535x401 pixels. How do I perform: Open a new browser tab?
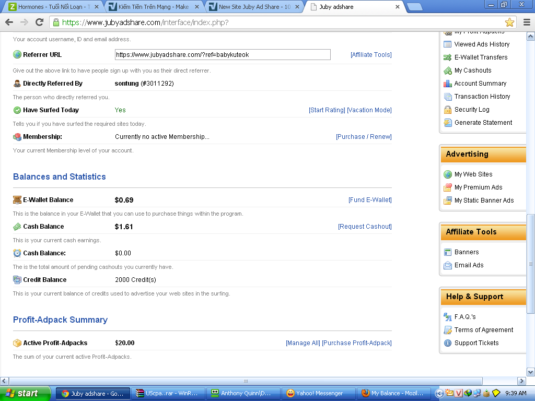click(x=415, y=7)
